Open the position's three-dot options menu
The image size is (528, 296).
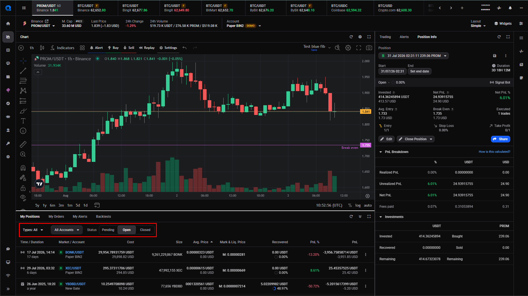[x=506, y=56]
